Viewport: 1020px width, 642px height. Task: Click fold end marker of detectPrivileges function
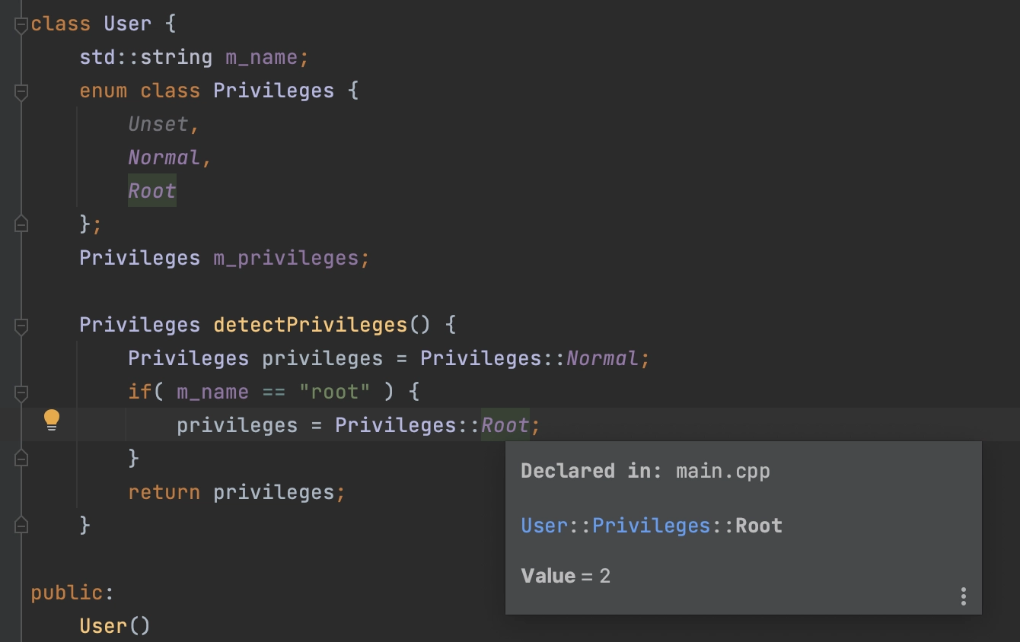(x=21, y=525)
